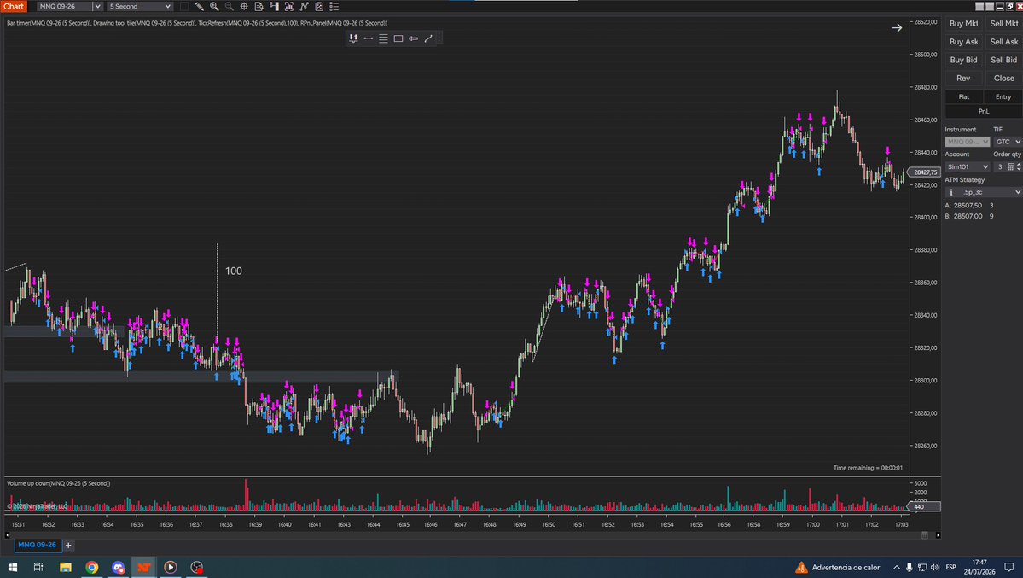Open the Discord taskbar icon

click(x=118, y=567)
